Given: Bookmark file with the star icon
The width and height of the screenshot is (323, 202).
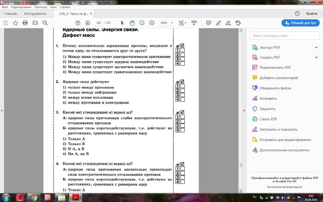Looking at the screenshot, I should pyautogui.click(x=15, y=23).
